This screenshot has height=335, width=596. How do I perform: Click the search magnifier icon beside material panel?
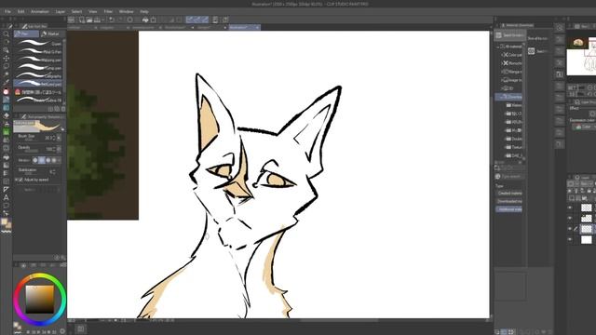click(x=560, y=28)
